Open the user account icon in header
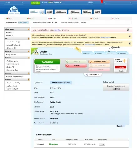 coord(105,2)
